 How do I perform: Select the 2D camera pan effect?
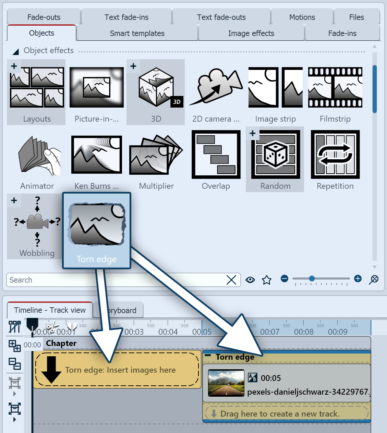(x=216, y=88)
